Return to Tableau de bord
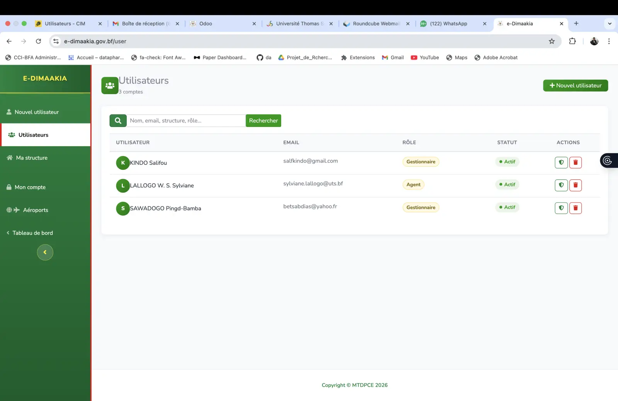Screen dimensions: 618x401 click(45, 233)
